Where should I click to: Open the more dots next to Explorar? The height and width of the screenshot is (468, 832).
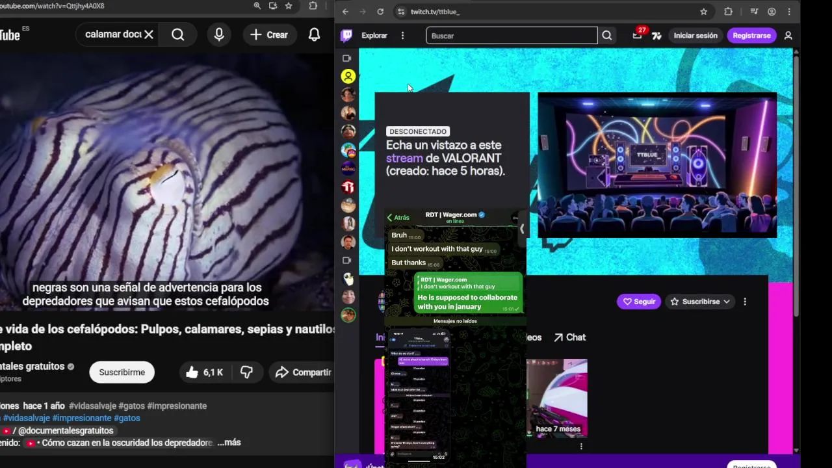point(403,36)
